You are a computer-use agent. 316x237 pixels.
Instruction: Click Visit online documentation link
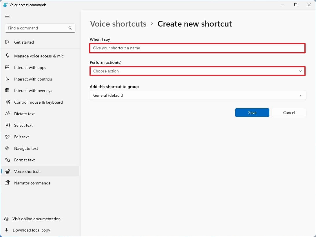coord(36,219)
